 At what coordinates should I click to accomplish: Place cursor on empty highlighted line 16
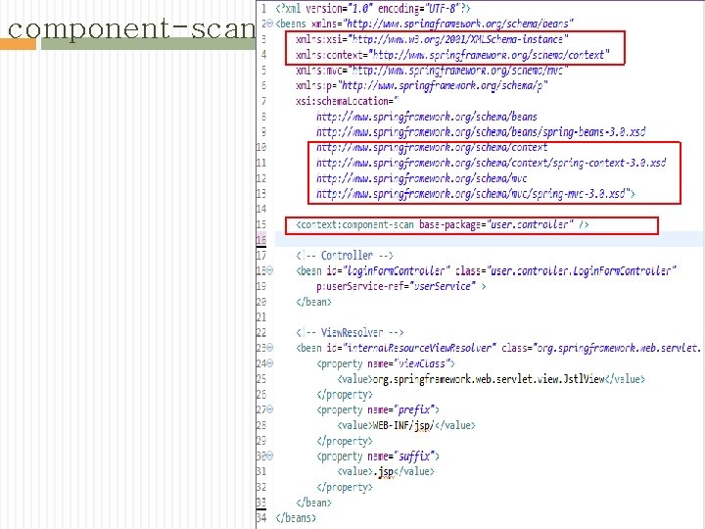490,240
